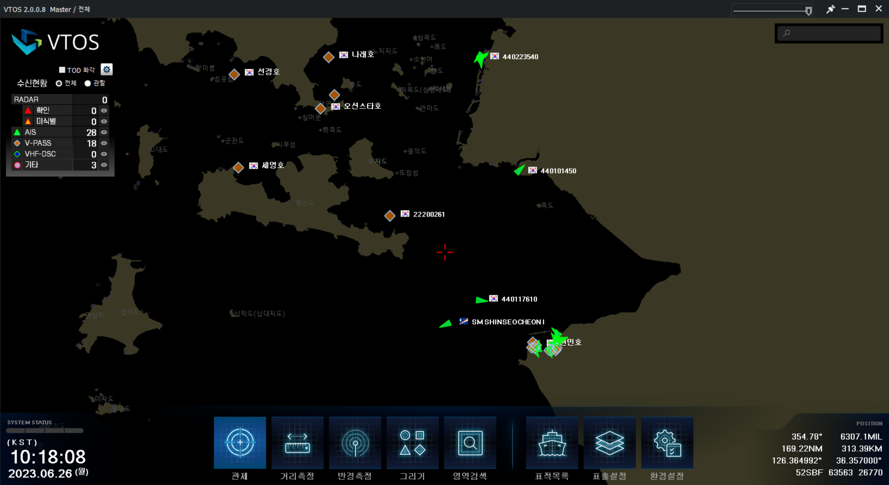Screen dimensions: 889x485
Task: Open the 관제 monitoring tool
Action: 240,443
